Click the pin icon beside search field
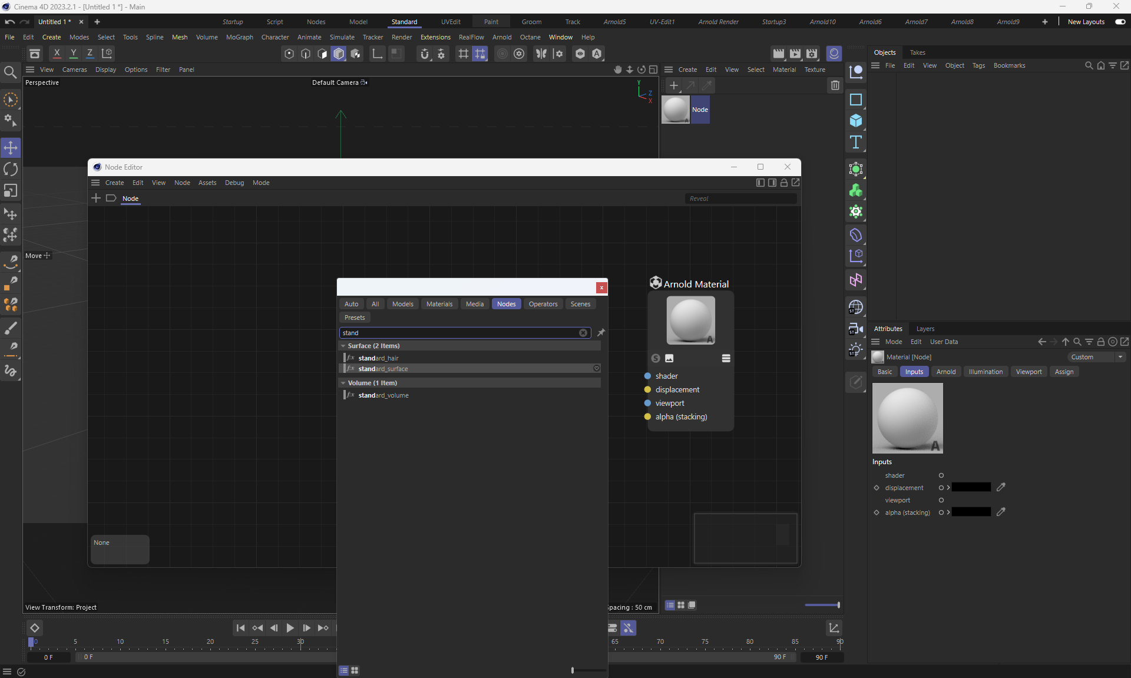Image resolution: width=1131 pixels, height=678 pixels. 601,333
